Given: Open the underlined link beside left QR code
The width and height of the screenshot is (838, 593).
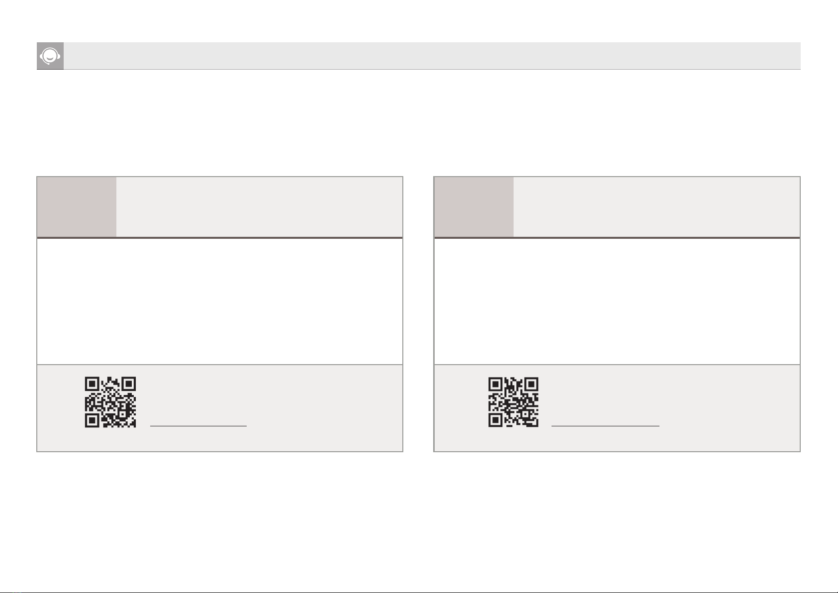Looking at the screenshot, I should [198, 426].
